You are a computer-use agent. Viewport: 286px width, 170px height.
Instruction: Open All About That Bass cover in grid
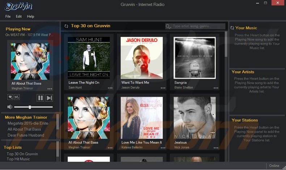click(89, 118)
